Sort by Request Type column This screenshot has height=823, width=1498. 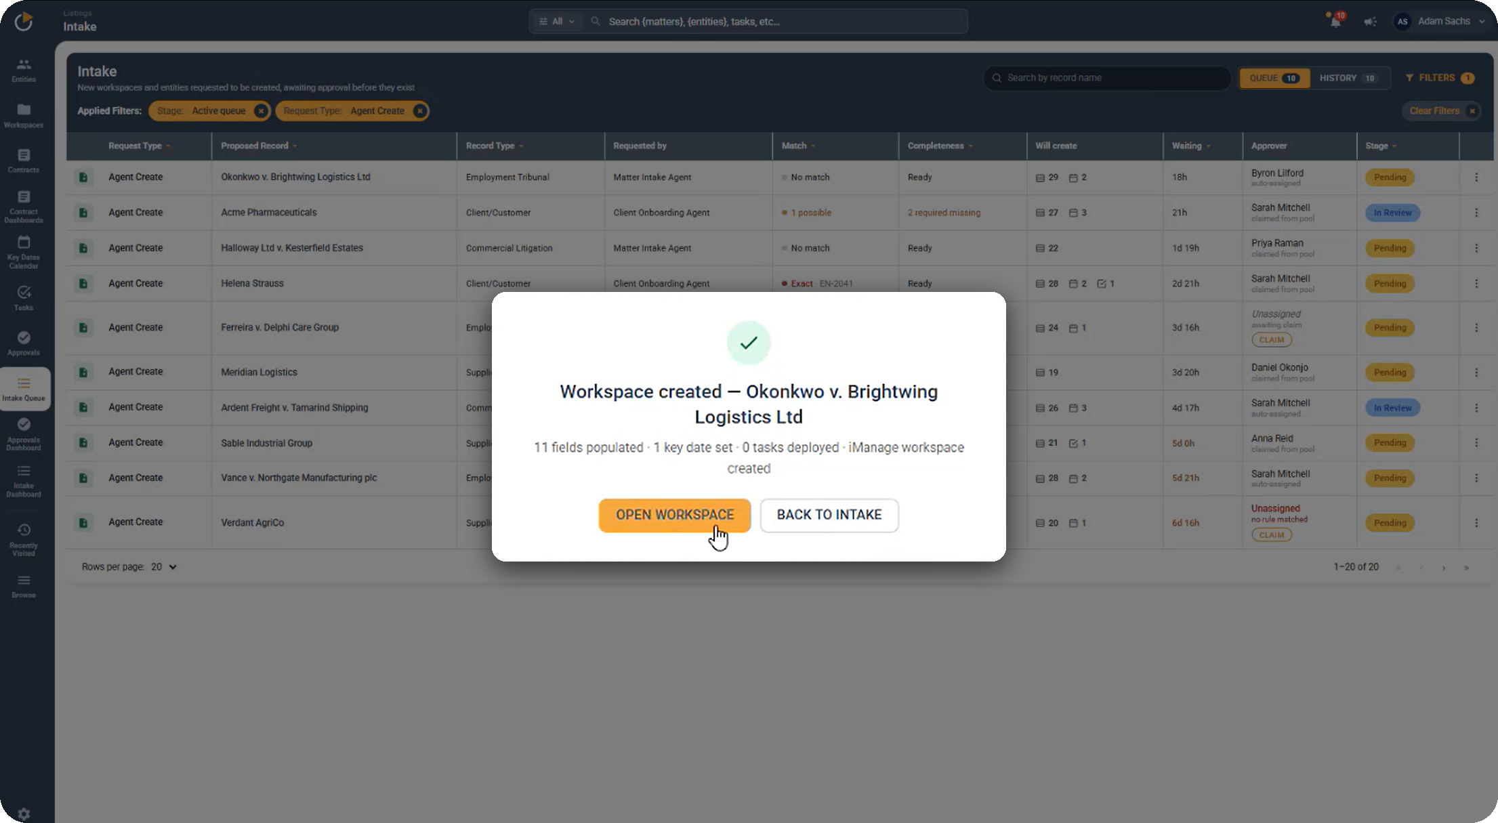click(139, 146)
